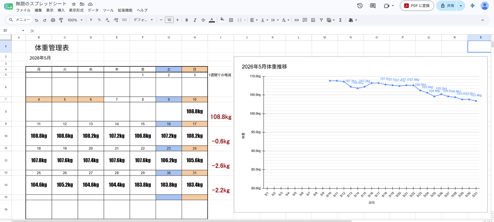
Task: Star the 無題のスプレッドシート document
Action: [x=73, y=4]
